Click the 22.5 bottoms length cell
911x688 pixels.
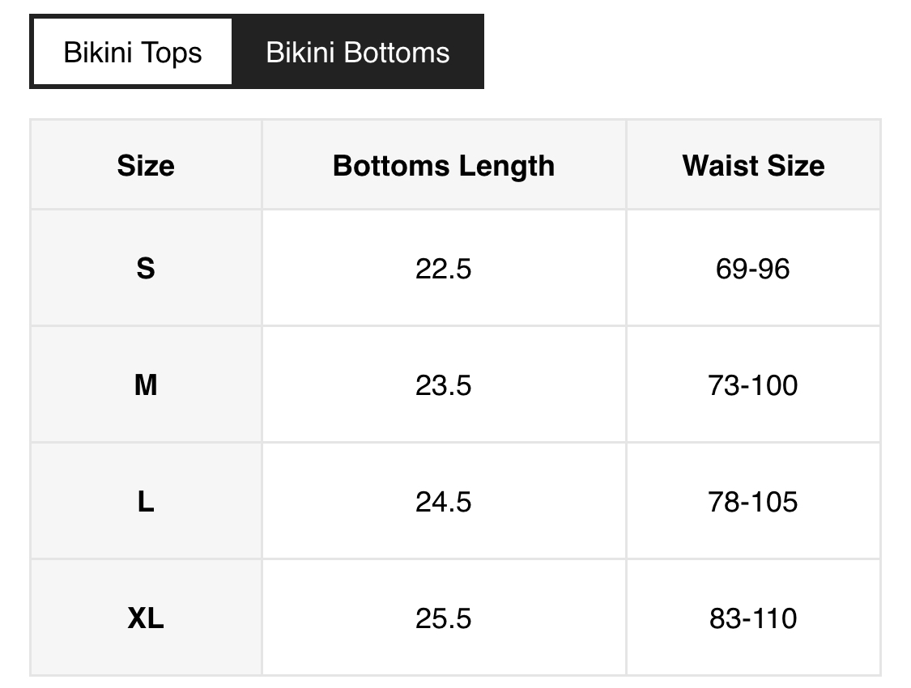point(443,268)
